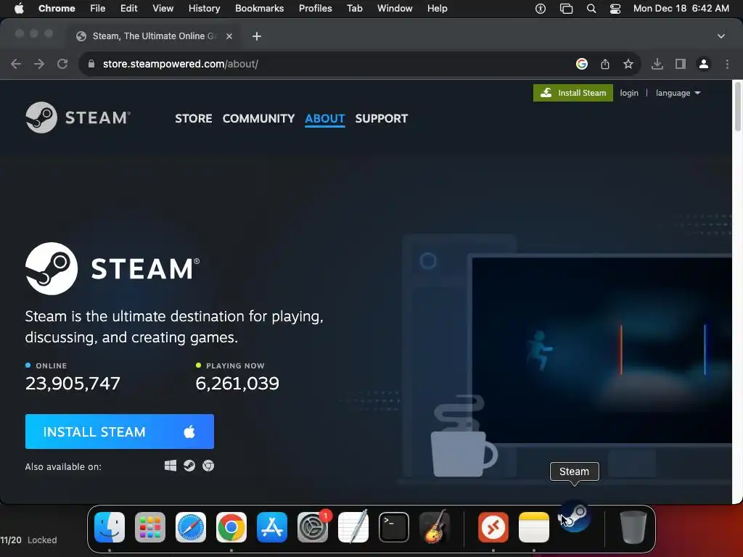Expand the language dropdown
The image size is (743, 557).
coord(678,93)
